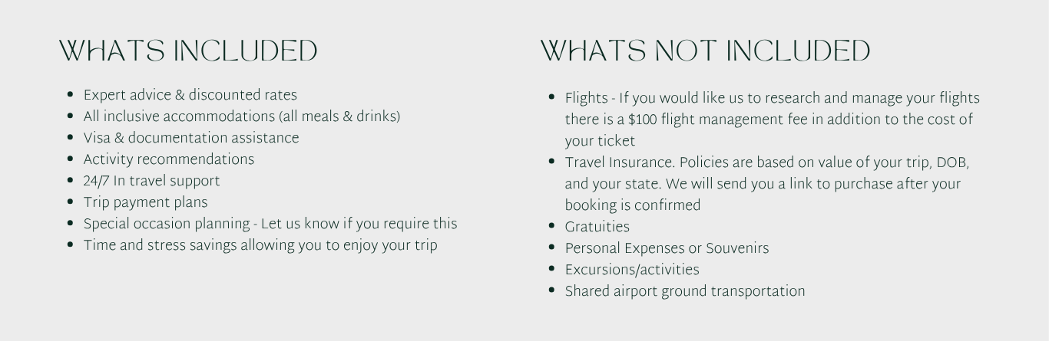Select Special occasion planning list item

(270, 225)
